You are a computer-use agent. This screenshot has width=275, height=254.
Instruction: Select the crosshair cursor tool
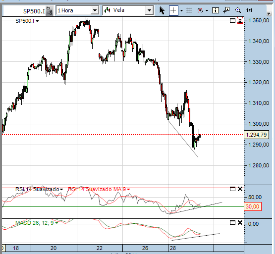point(173,10)
